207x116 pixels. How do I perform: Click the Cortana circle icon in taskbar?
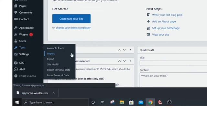[93, 102]
